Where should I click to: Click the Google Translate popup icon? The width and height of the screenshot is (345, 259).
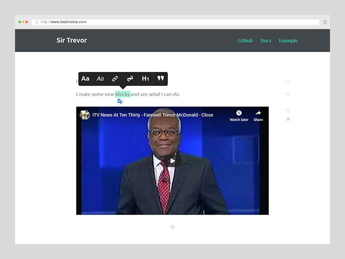coord(120,101)
